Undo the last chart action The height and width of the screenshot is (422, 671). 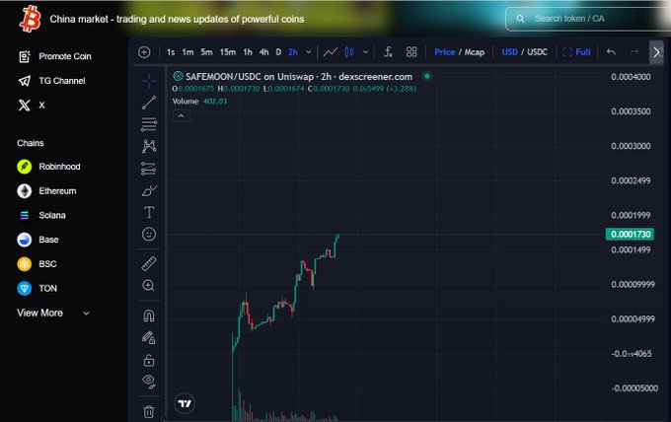coord(611,52)
